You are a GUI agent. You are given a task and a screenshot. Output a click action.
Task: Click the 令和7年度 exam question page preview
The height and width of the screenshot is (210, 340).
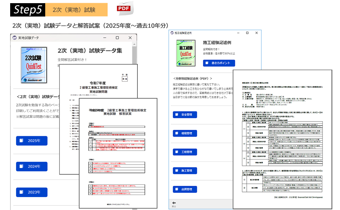[98, 81]
